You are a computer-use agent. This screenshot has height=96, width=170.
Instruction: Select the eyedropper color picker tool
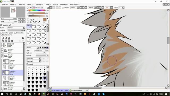pyautogui.click(x=39, y=22)
